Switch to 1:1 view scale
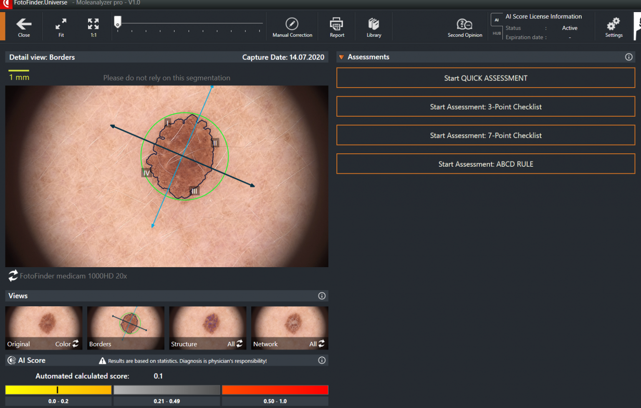Viewport: 641px width, 408px height. coord(93,26)
